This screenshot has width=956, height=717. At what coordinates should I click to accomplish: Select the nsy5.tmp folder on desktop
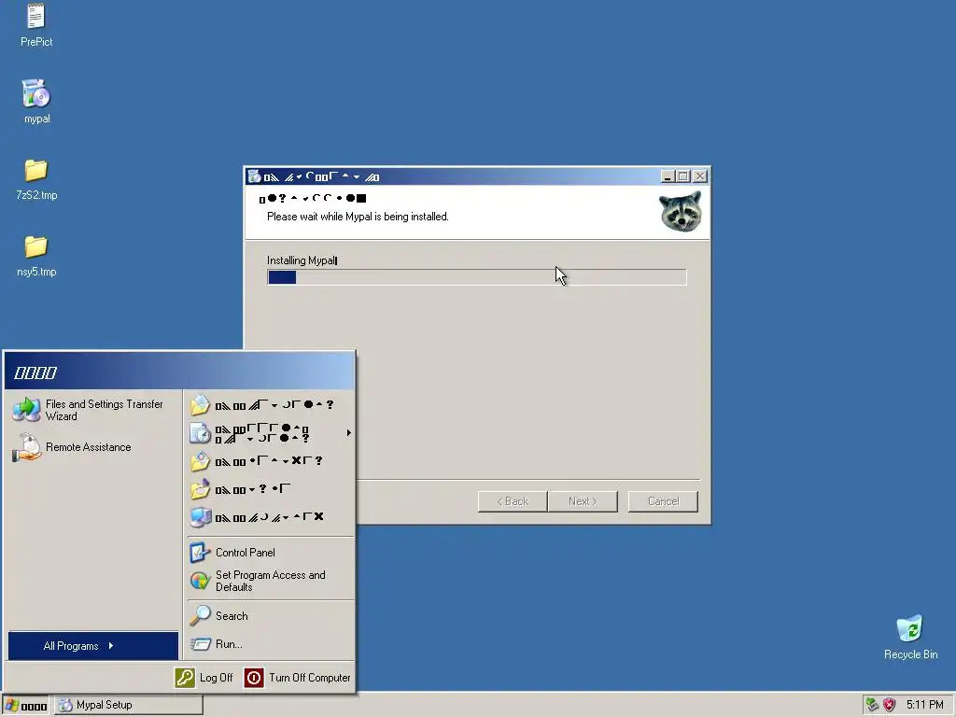36,256
